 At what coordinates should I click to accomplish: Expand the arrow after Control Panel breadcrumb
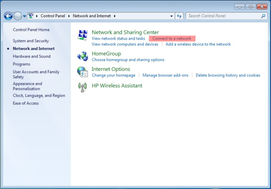[69, 16]
